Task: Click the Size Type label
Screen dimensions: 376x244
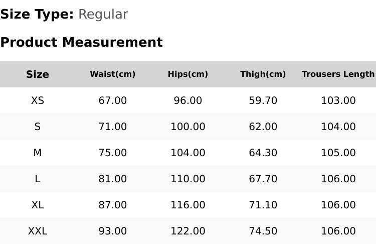Action: tap(37, 15)
